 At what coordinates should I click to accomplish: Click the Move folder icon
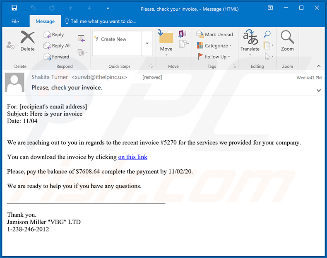coord(166,37)
